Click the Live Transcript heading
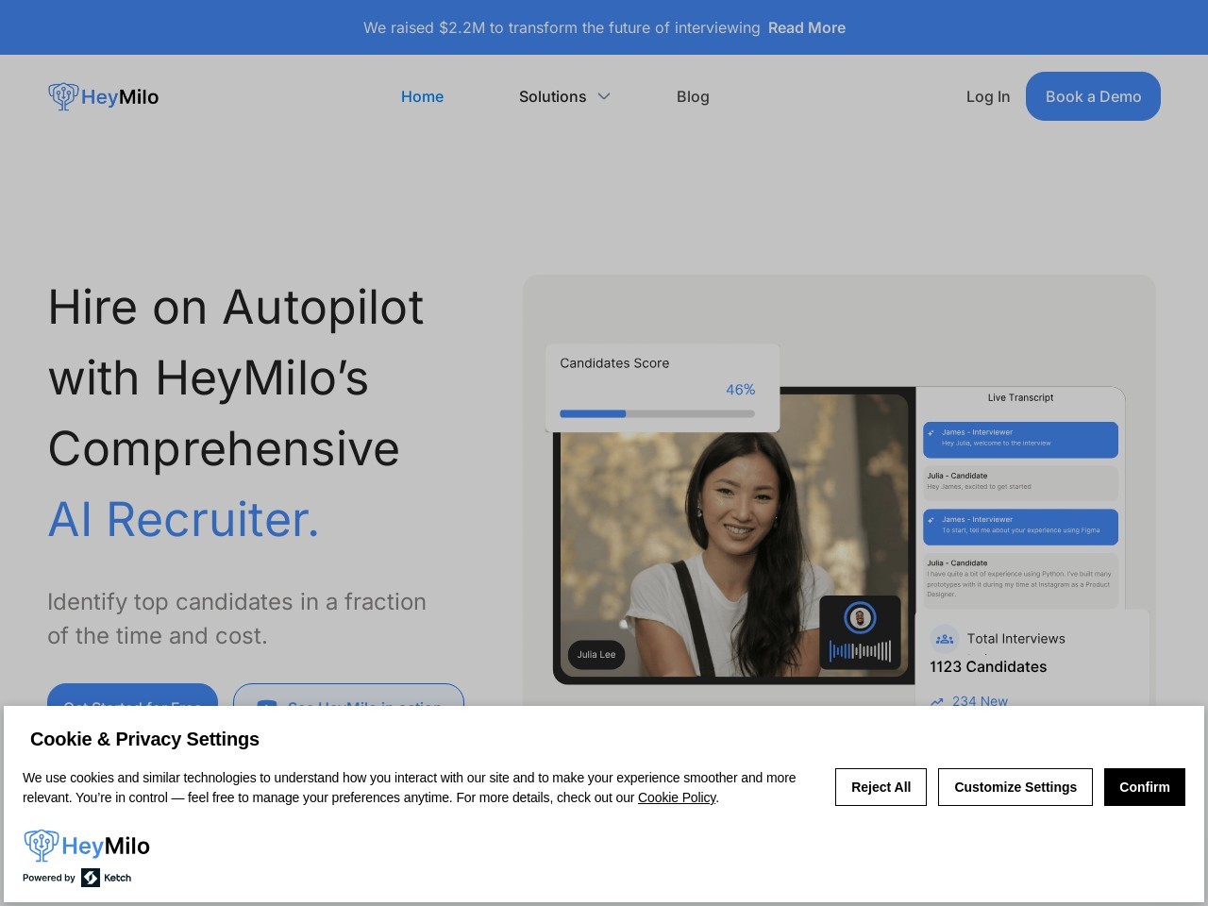This screenshot has width=1208, height=906. point(1020,397)
